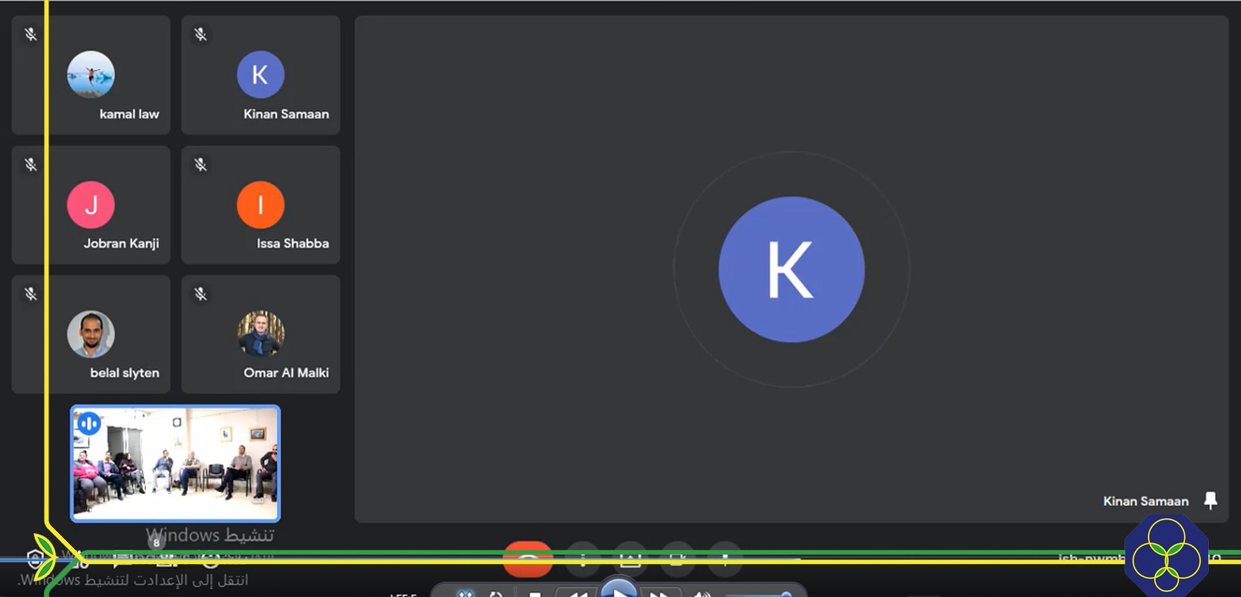Select the meeting room video thumbnail
This screenshot has width=1241, height=597.
pos(175,463)
